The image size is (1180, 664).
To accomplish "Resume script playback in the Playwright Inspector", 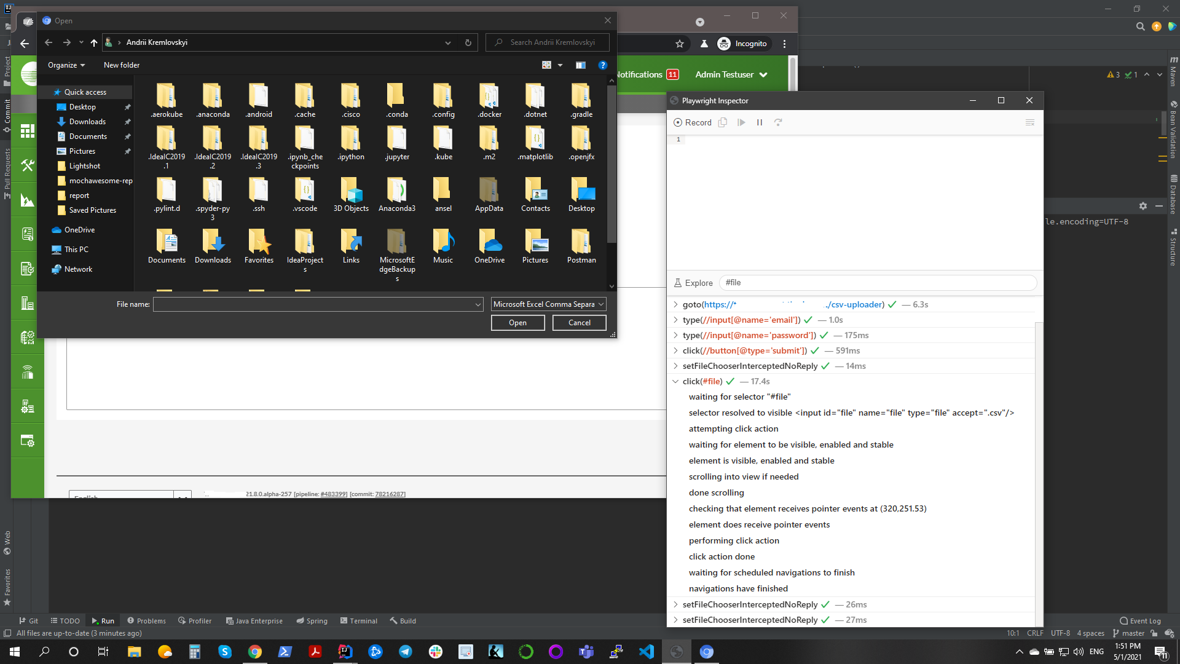I will pyautogui.click(x=741, y=122).
